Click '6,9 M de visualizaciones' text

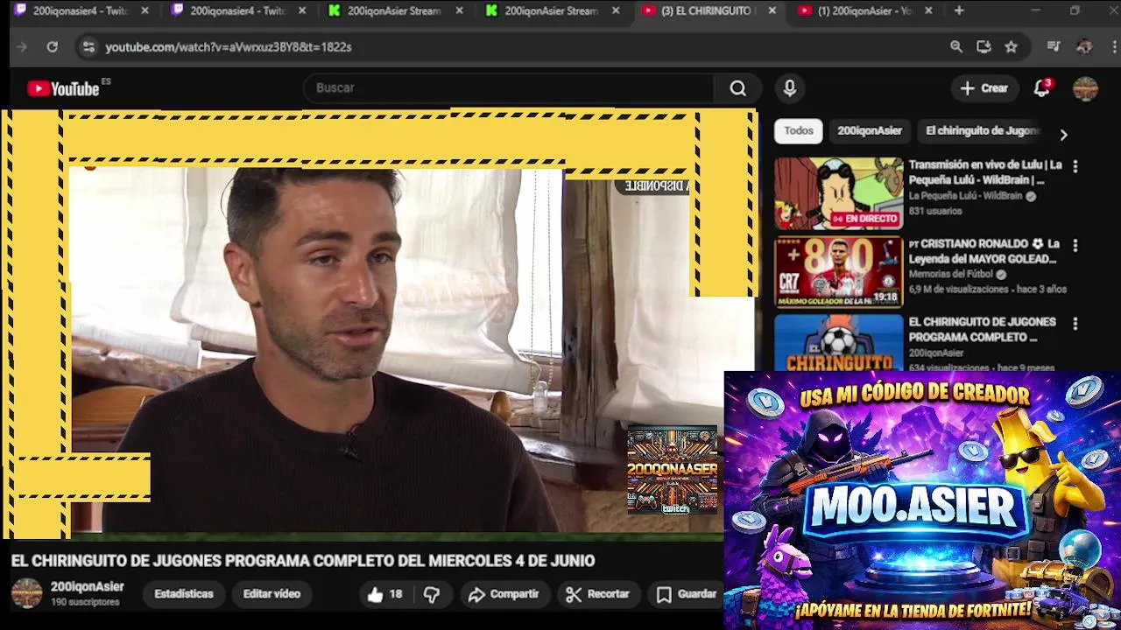(x=957, y=290)
